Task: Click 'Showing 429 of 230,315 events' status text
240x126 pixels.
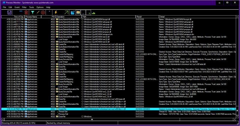Action: (x=19, y=123)
